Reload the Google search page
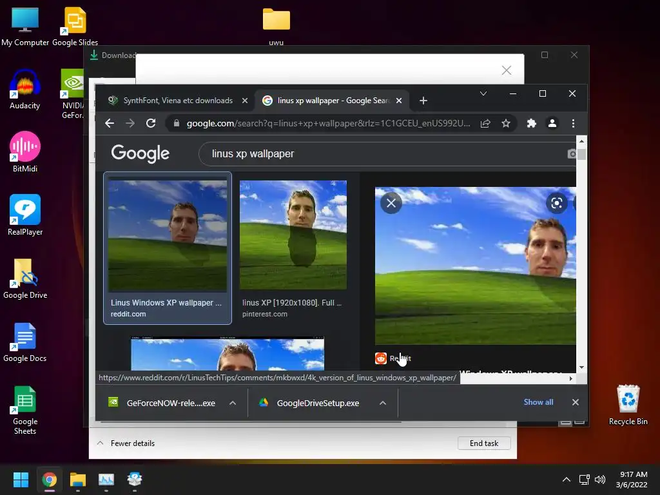Viewport: 660px width, 495px height. click(x=151, y=123)
